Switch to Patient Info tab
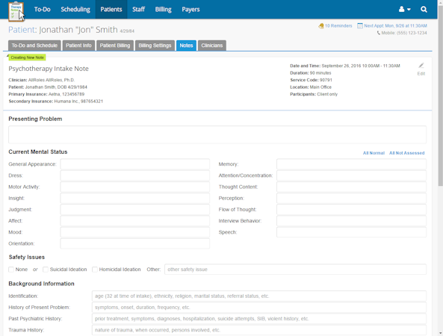443x336 pixels. [78, 46]
